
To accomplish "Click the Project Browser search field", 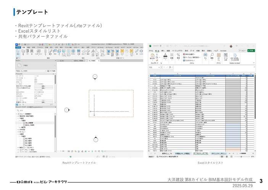I will coord(35,110).
